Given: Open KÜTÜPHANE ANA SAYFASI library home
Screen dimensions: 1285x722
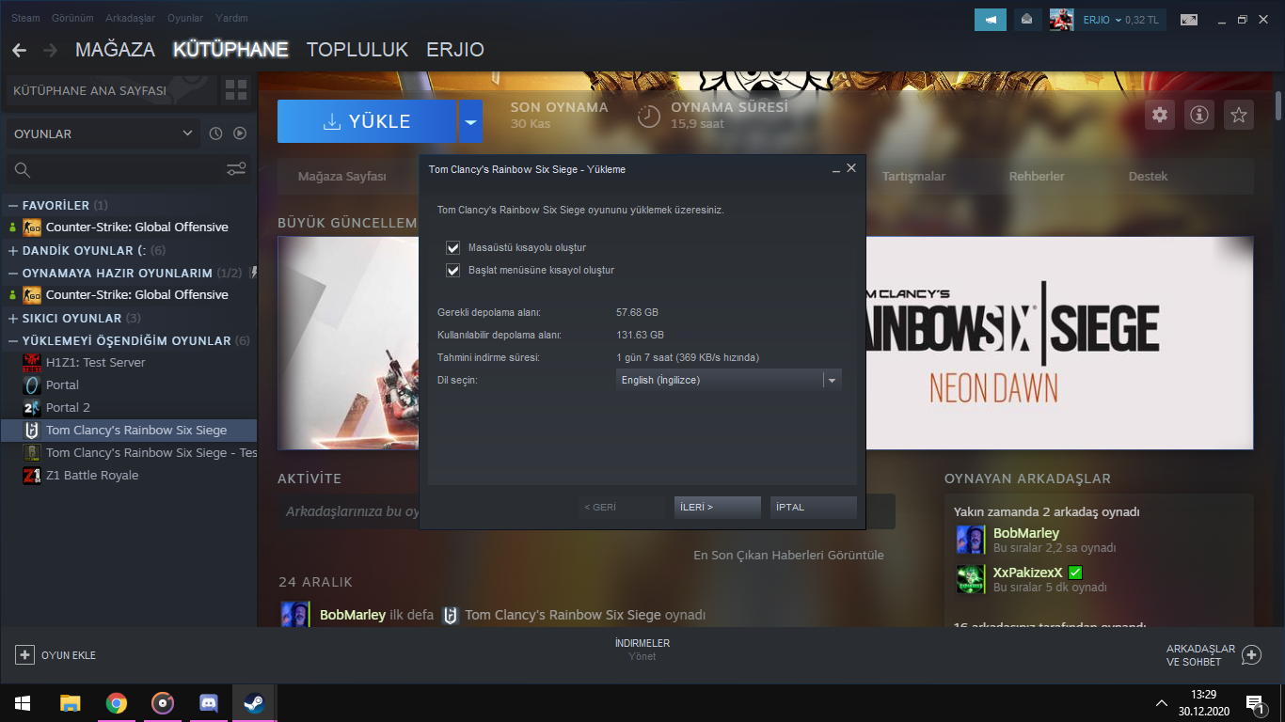Looking at the screenshot, I should [111, 90].
